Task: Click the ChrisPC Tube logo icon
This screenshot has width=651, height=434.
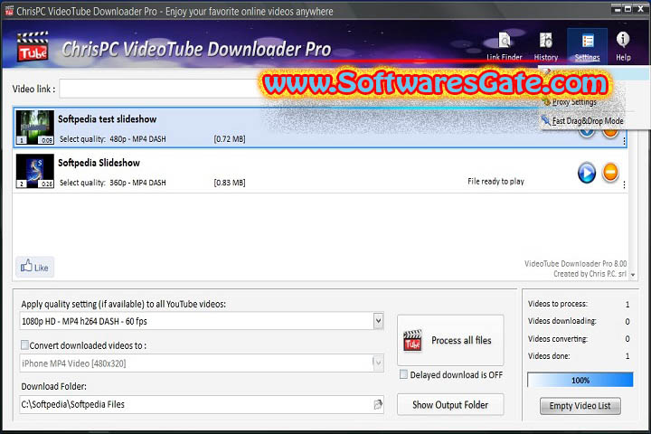Action: tap(33, 46)
